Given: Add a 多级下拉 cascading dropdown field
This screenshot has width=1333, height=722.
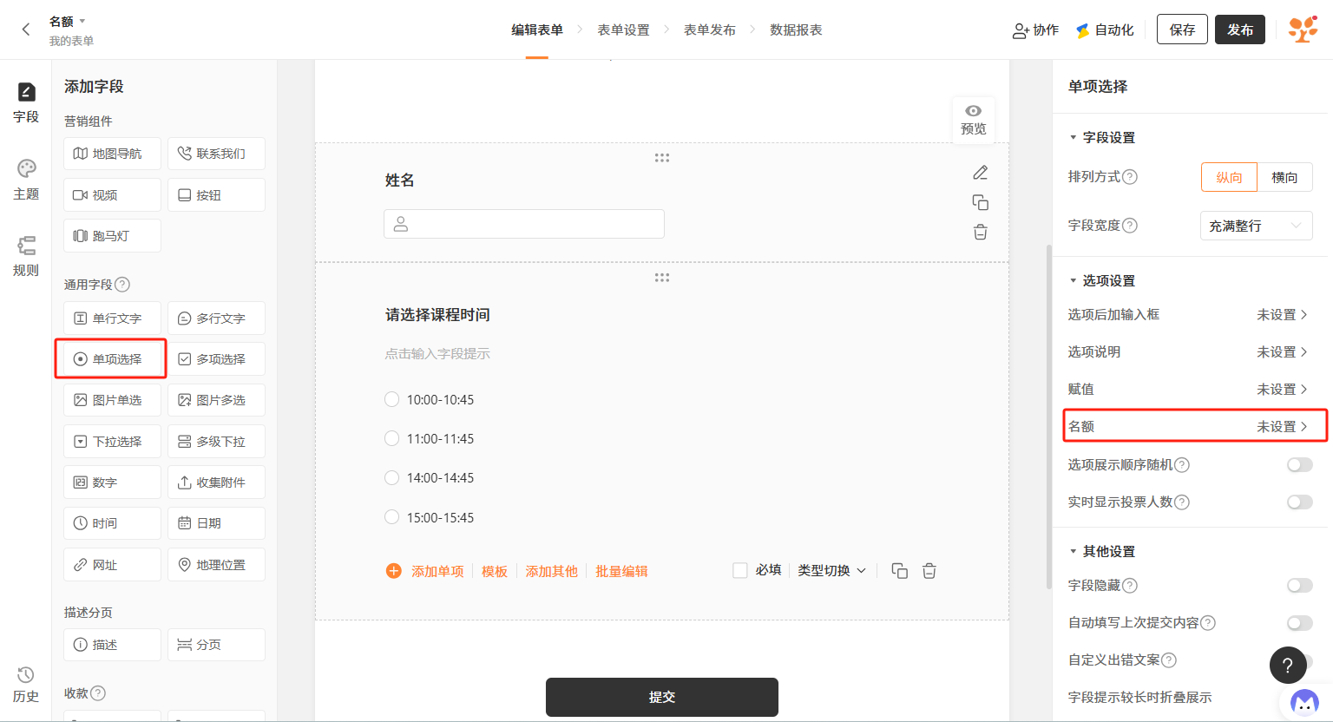Looking at the screenshot, I should [216, 442].
